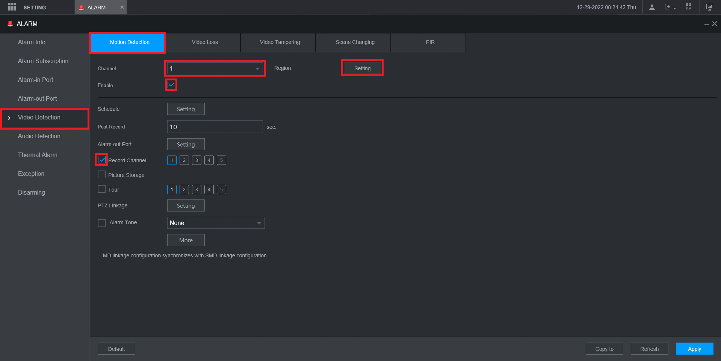Click the monitor display icon

point(710,7)
